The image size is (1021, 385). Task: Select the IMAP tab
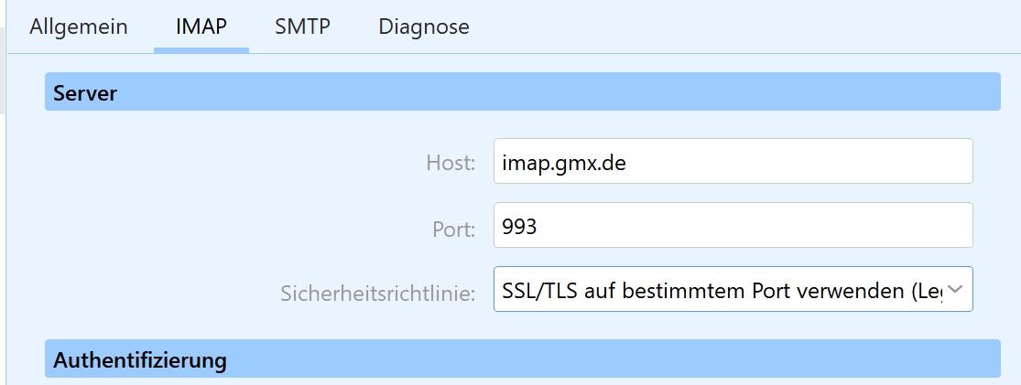coord(201,27)
